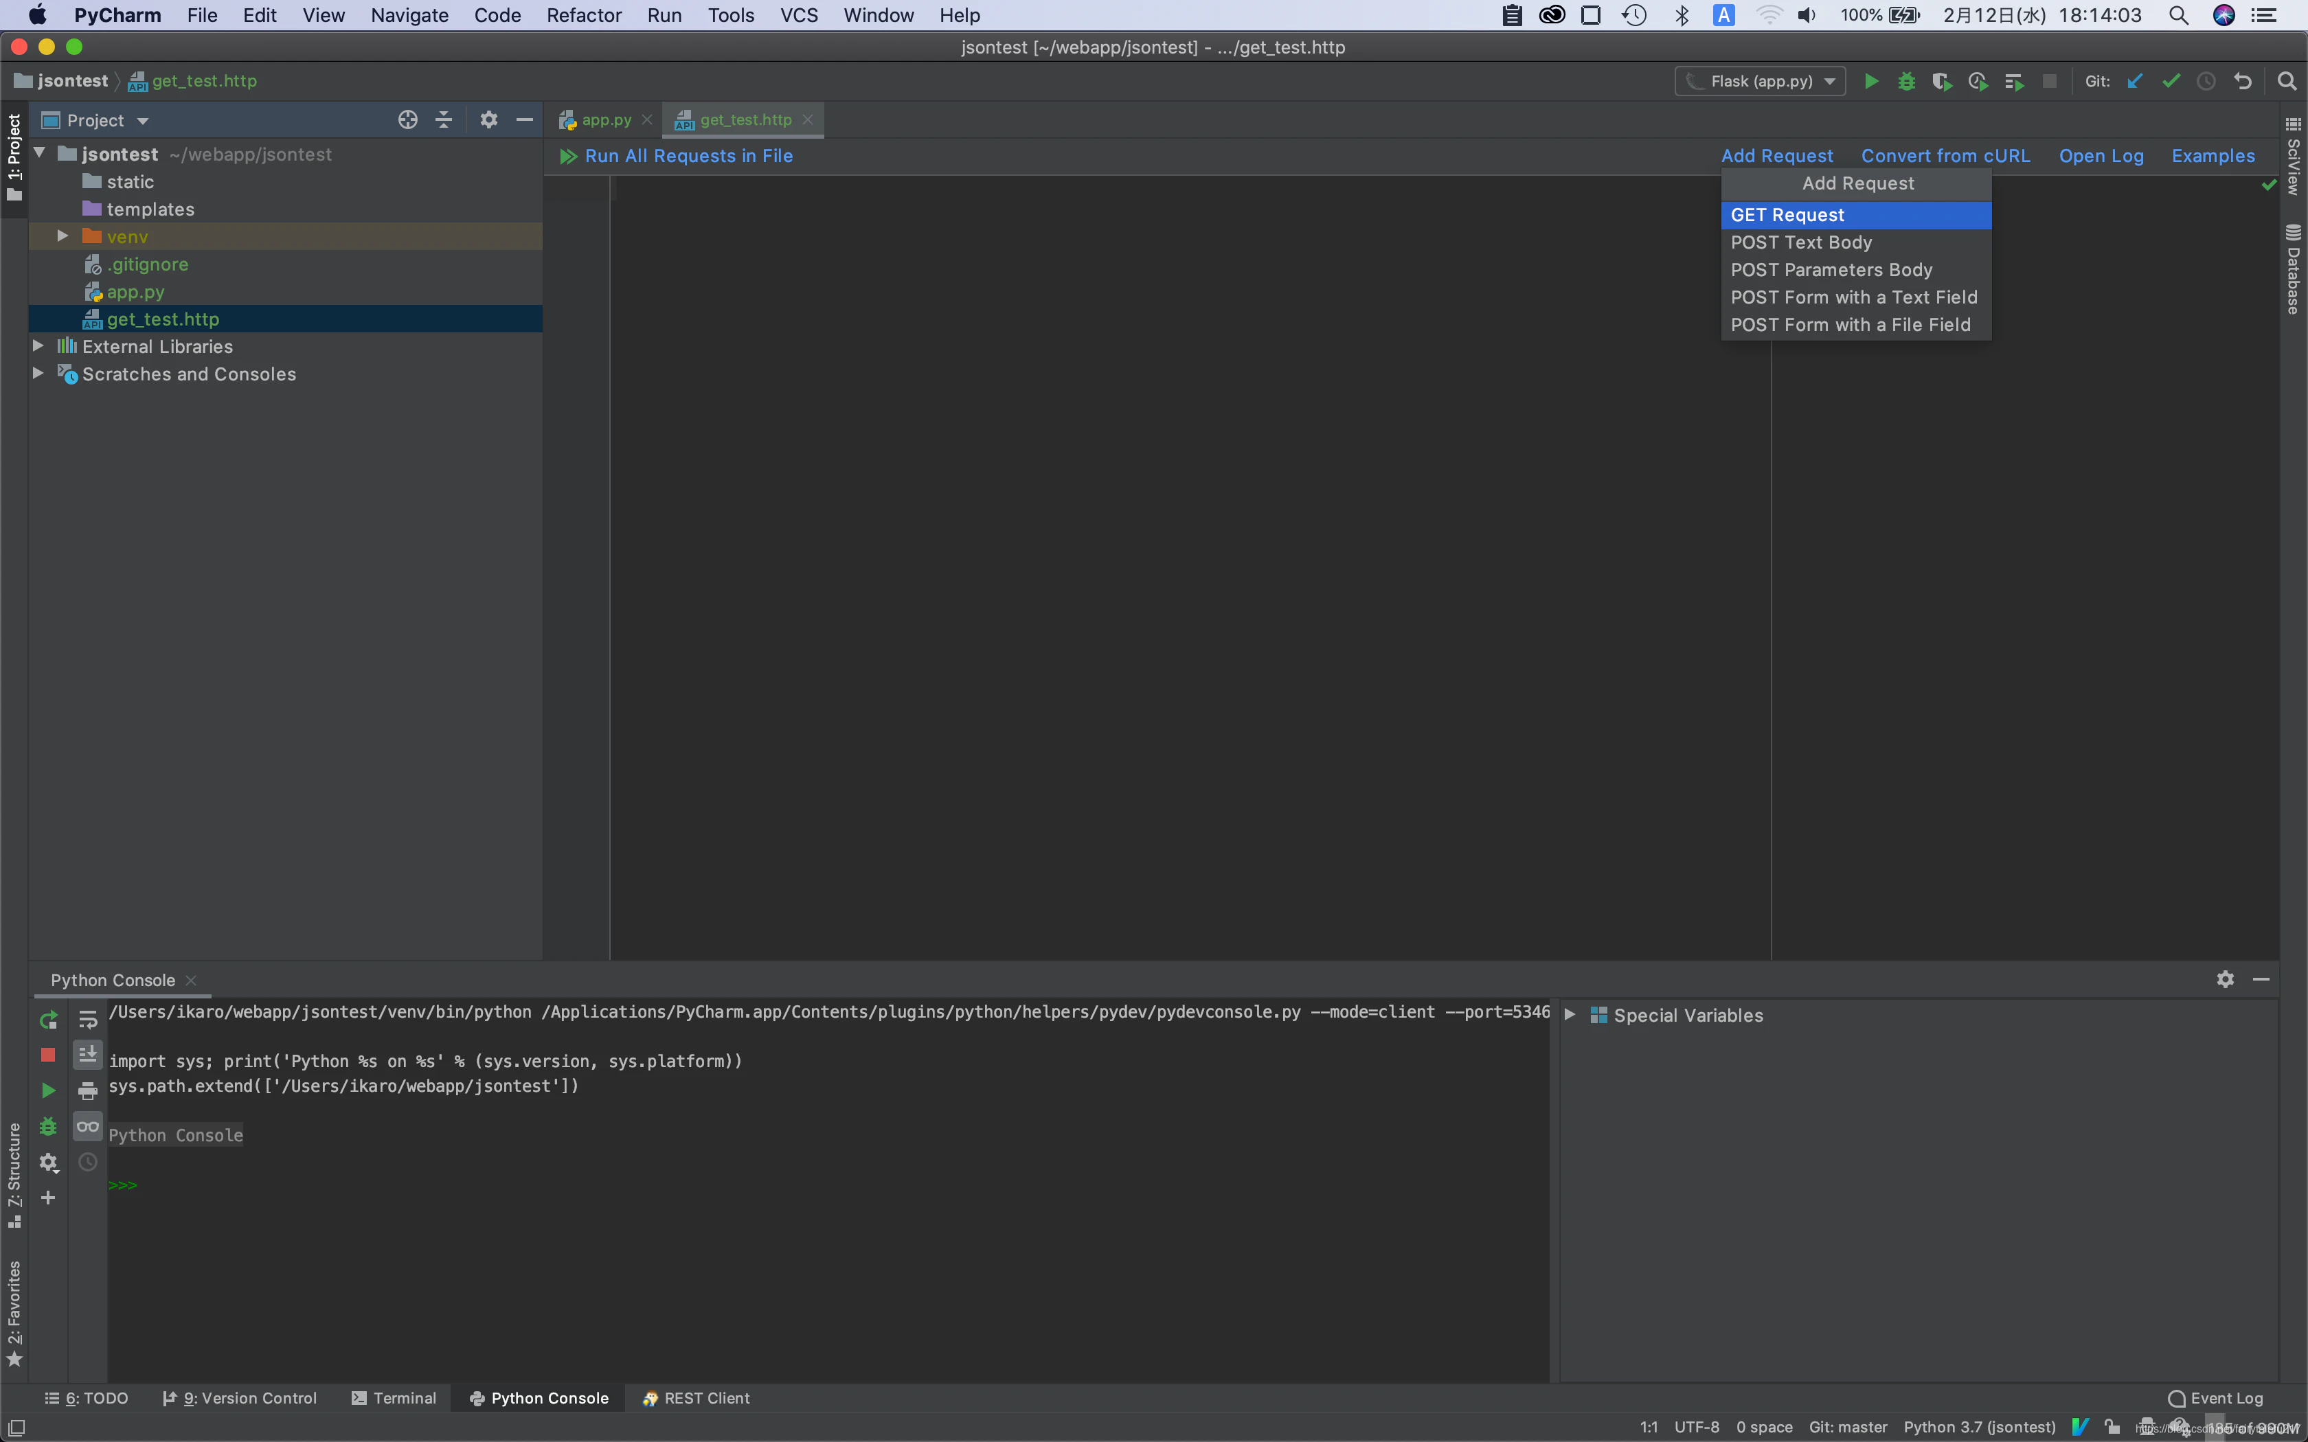Select get_test.http in project tree
Image resolution: width=2308 pixels, height=1442 pixels.
162,319
